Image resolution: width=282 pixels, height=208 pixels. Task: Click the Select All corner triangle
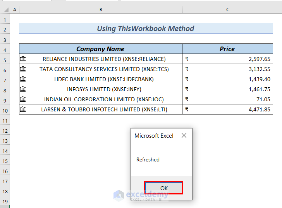[6, 10]
